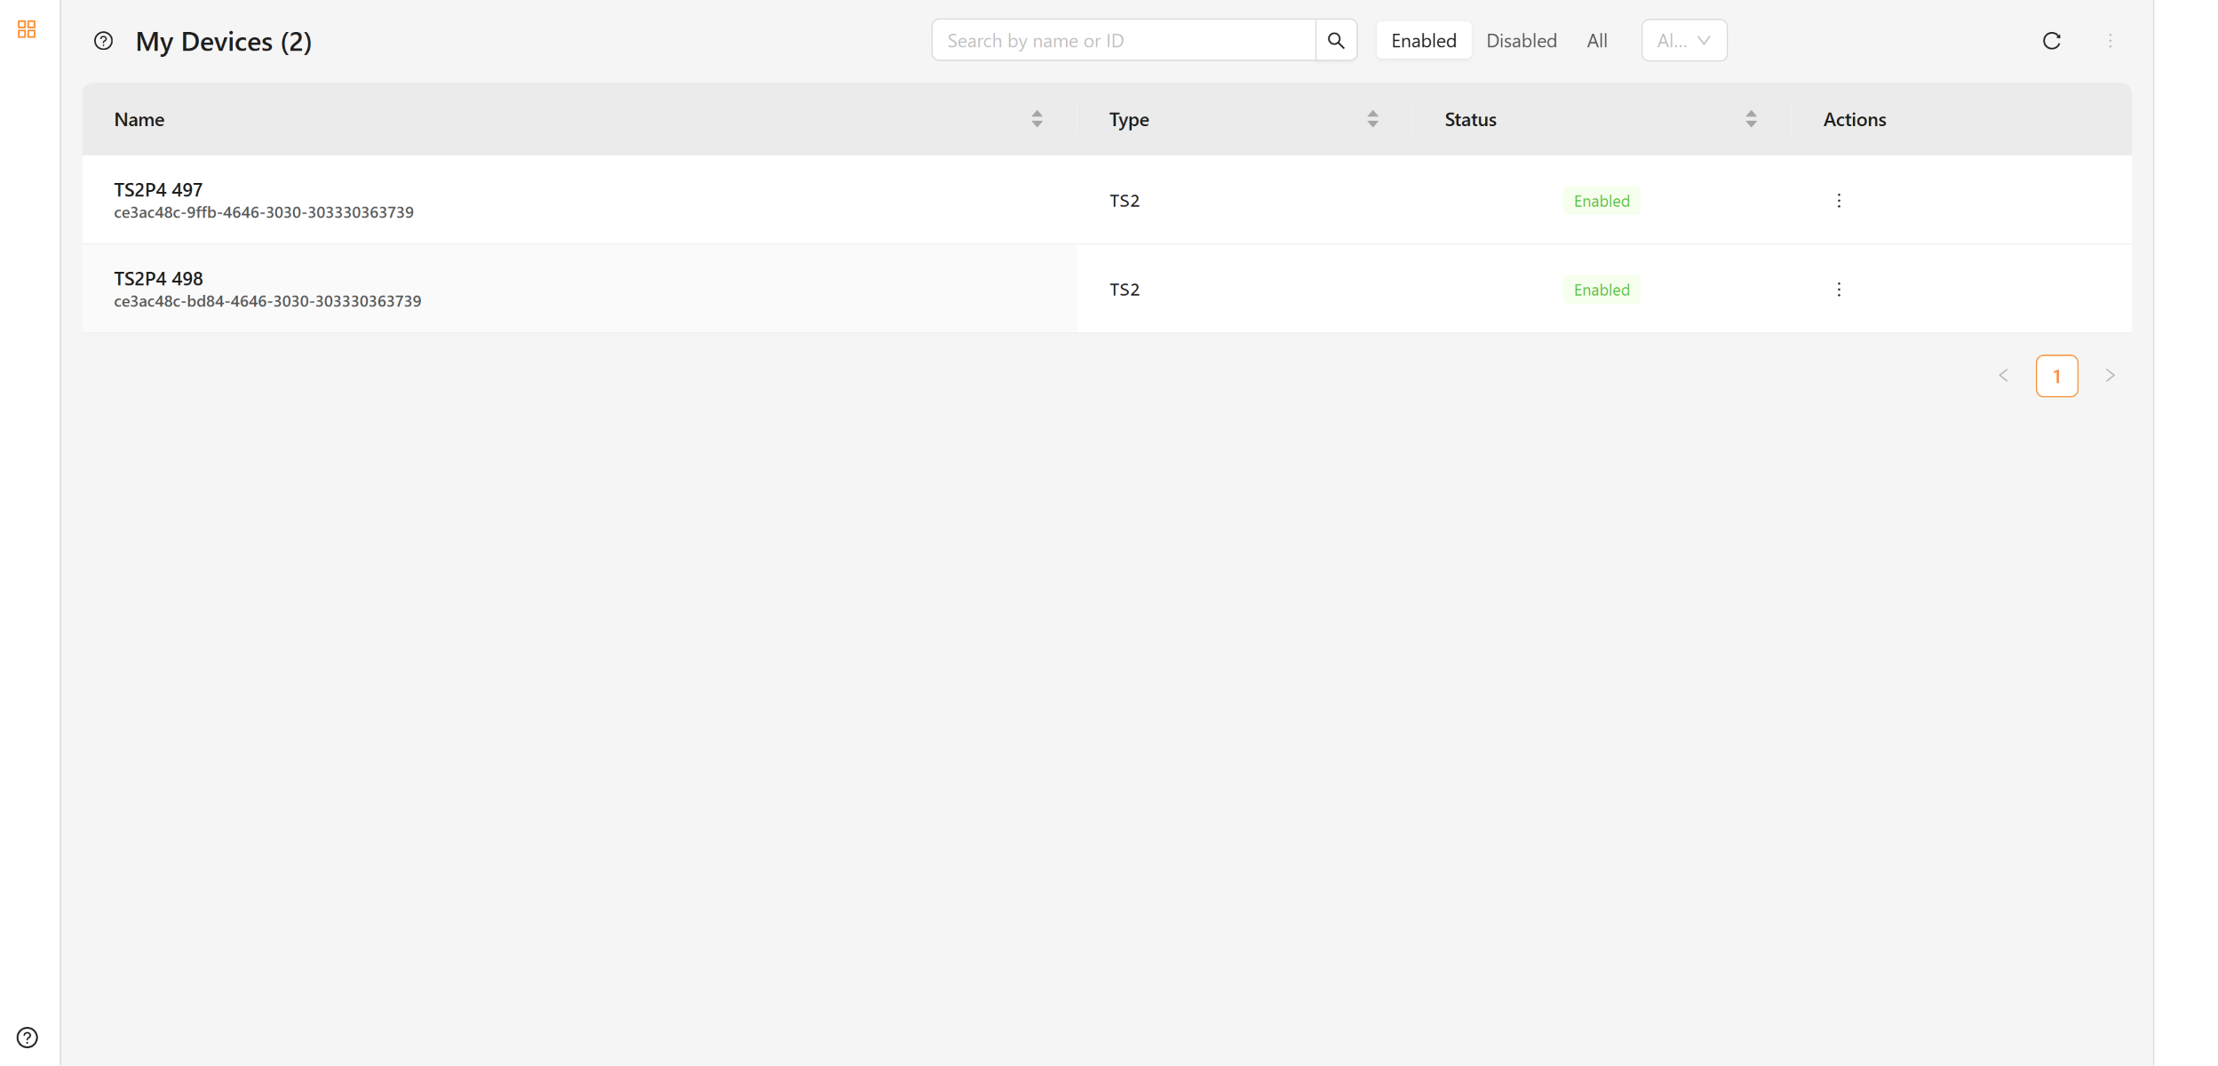The height and width of the screenshot is (1066, 2218).
Task: Open actions menu for TS2P4 498
Action: tap(1838, 290)
